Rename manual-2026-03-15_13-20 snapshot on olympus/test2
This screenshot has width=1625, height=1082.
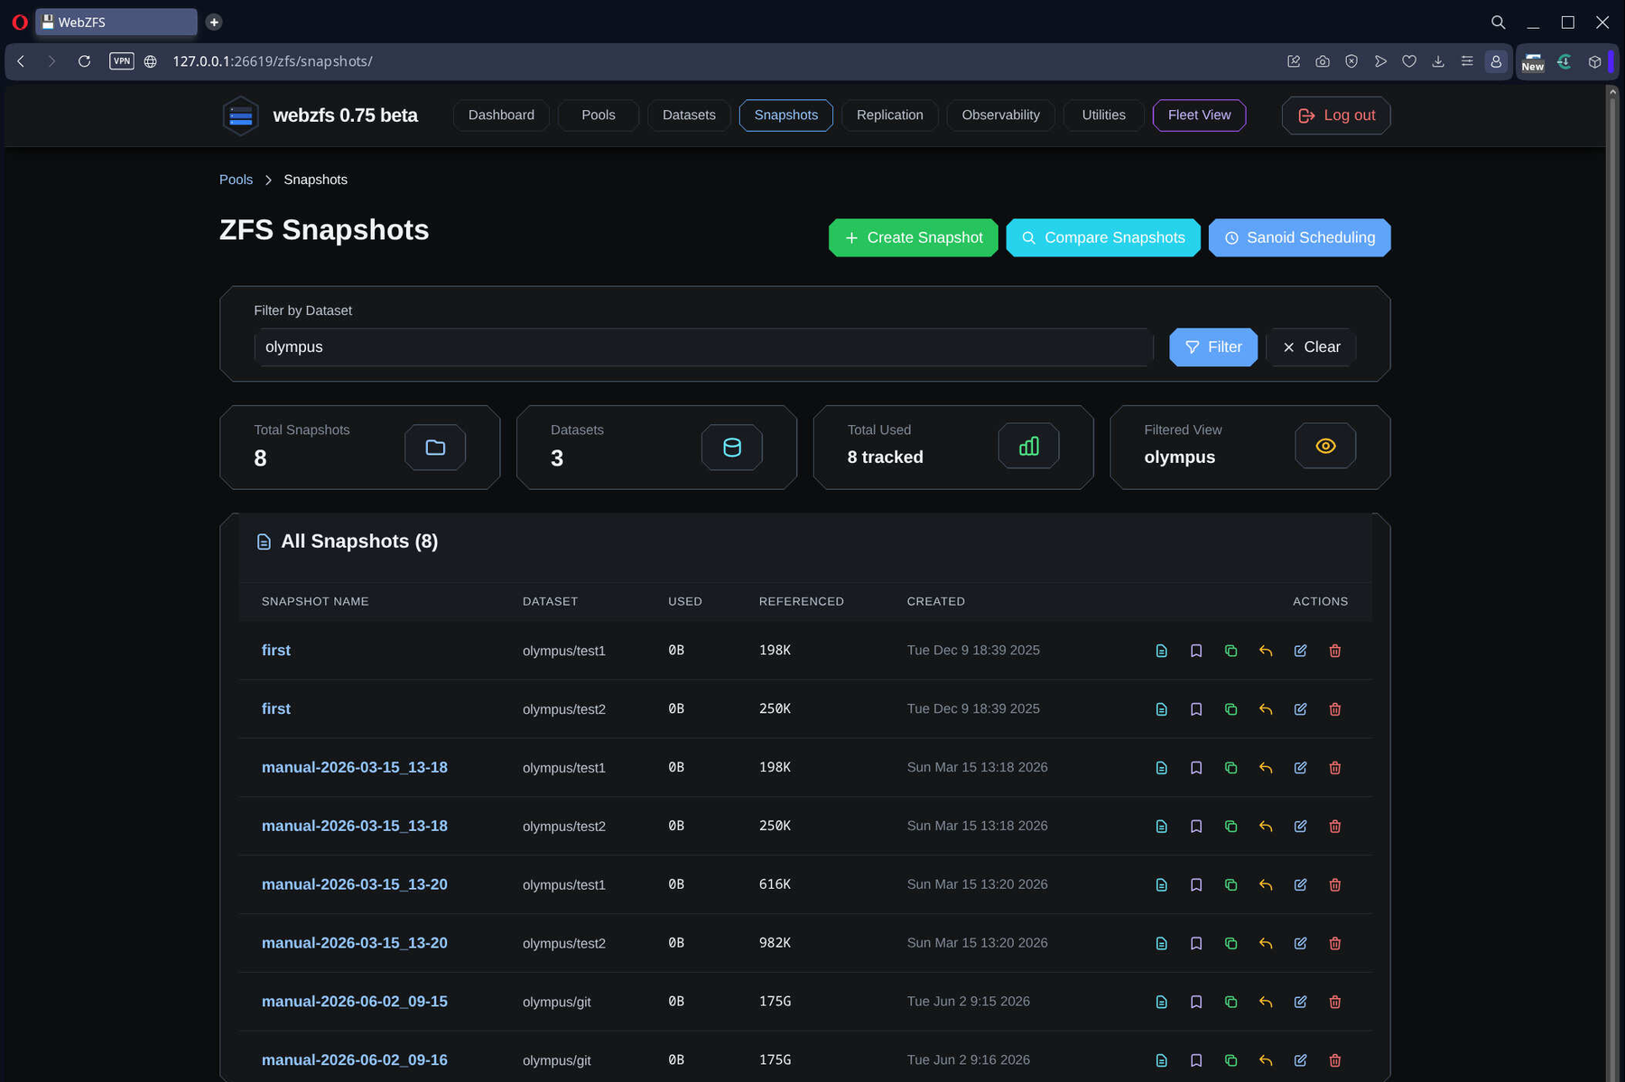pos(1300,944)
